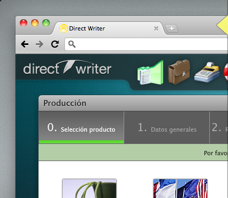Viewport: 228px width, 198px height.
Task: Select step 0 Selección producto
Action: point(81,127)
